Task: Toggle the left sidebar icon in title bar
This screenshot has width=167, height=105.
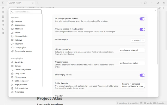Action: click(3, 3)
